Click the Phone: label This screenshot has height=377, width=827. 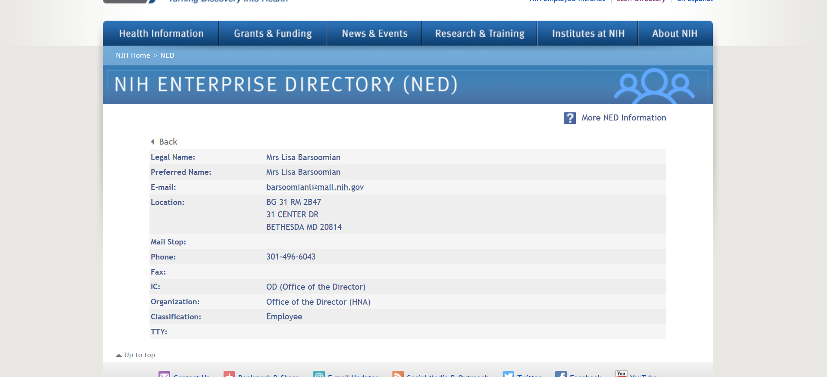pyautogui.click(x=163, y=257)
